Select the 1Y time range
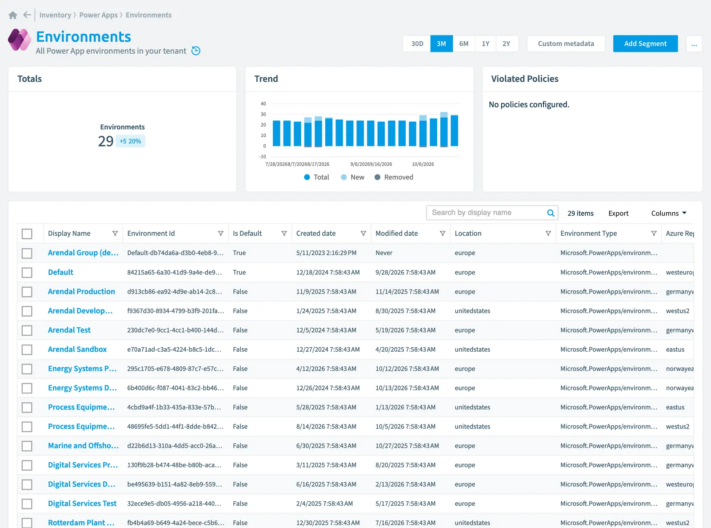Image resolution: width=711 pixels, height=528 pixels. point(486,44)
